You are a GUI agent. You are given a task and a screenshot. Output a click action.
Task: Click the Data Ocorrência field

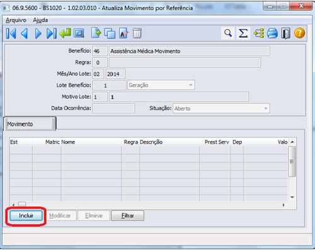tap(113, 108)
